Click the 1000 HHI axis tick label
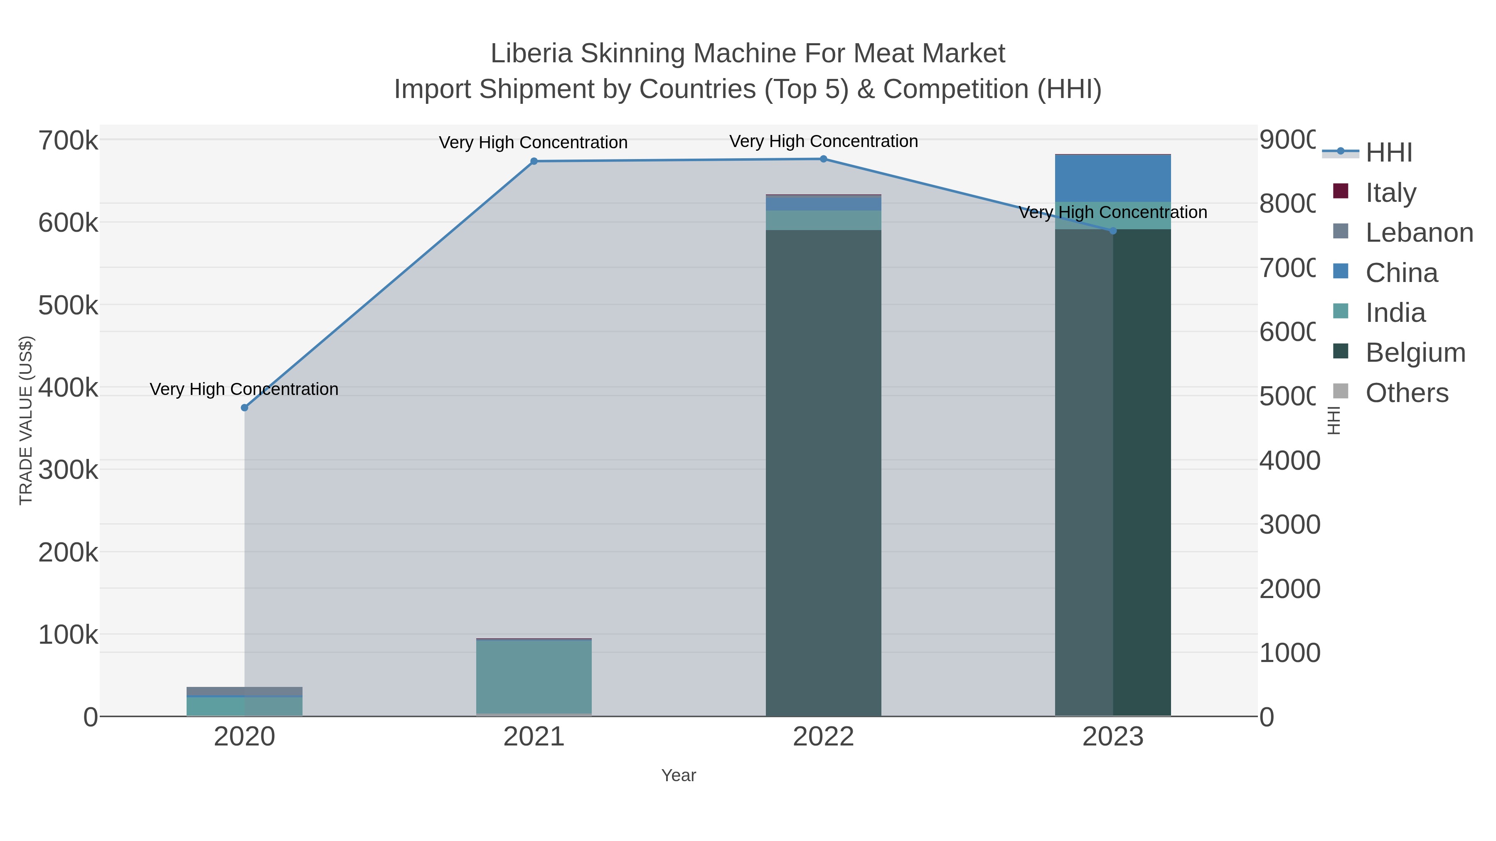This screenshot has height=841, width=1496. point(1289,653)
